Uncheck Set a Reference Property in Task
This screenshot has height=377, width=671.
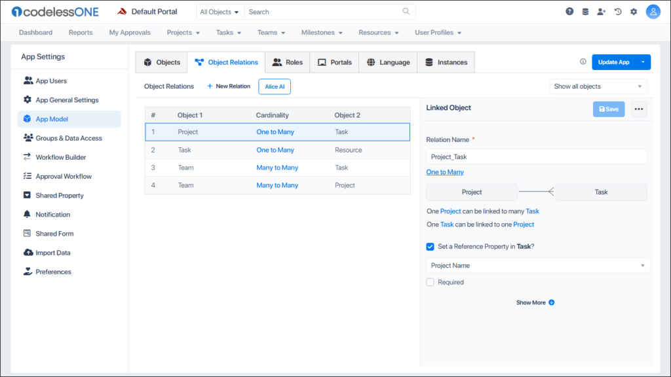point(431,247)
